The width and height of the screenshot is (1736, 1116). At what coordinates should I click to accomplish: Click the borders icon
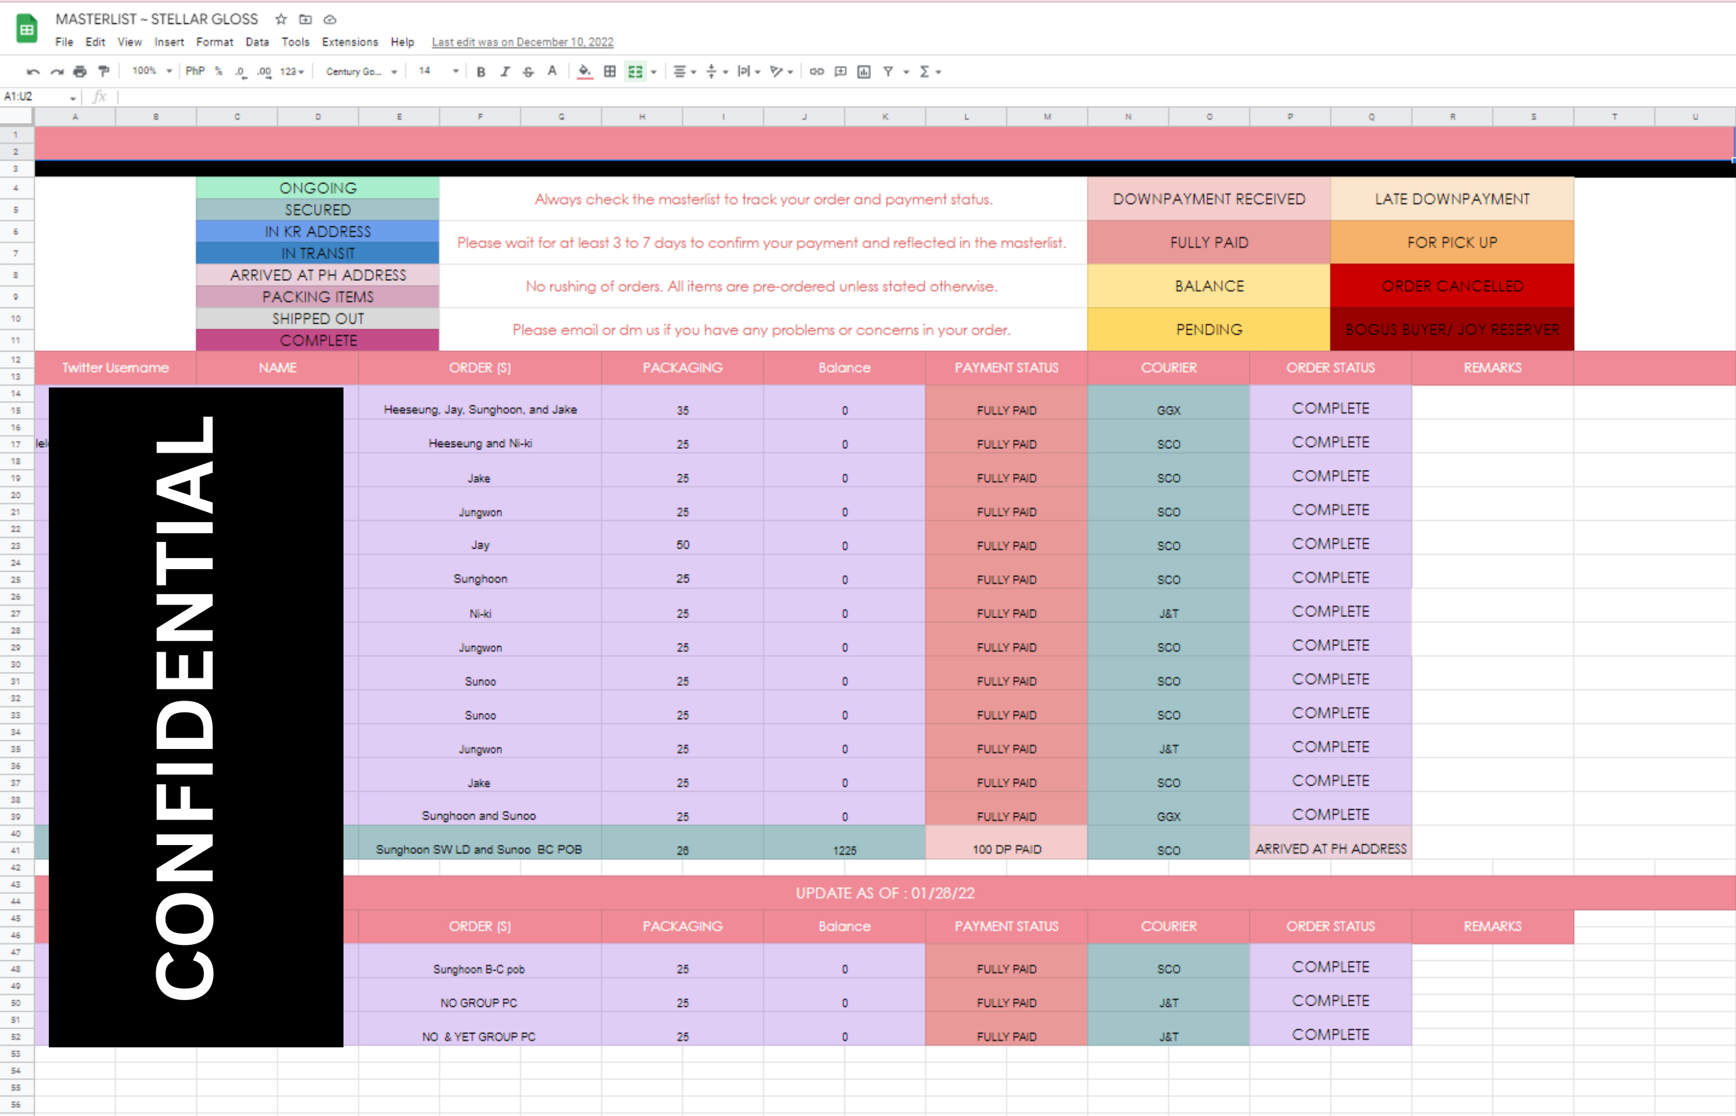click(x=609, y=71)
